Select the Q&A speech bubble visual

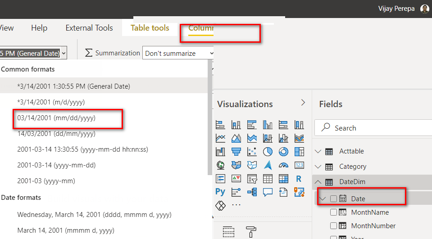point(268,192)
